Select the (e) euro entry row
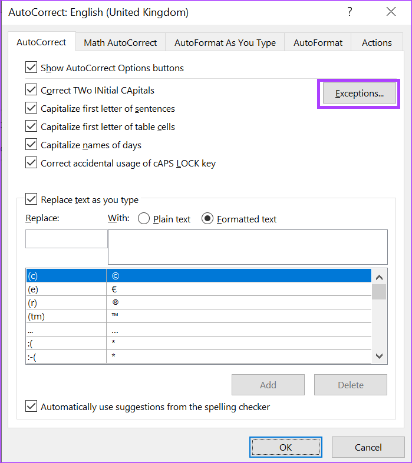 point(199,289)
